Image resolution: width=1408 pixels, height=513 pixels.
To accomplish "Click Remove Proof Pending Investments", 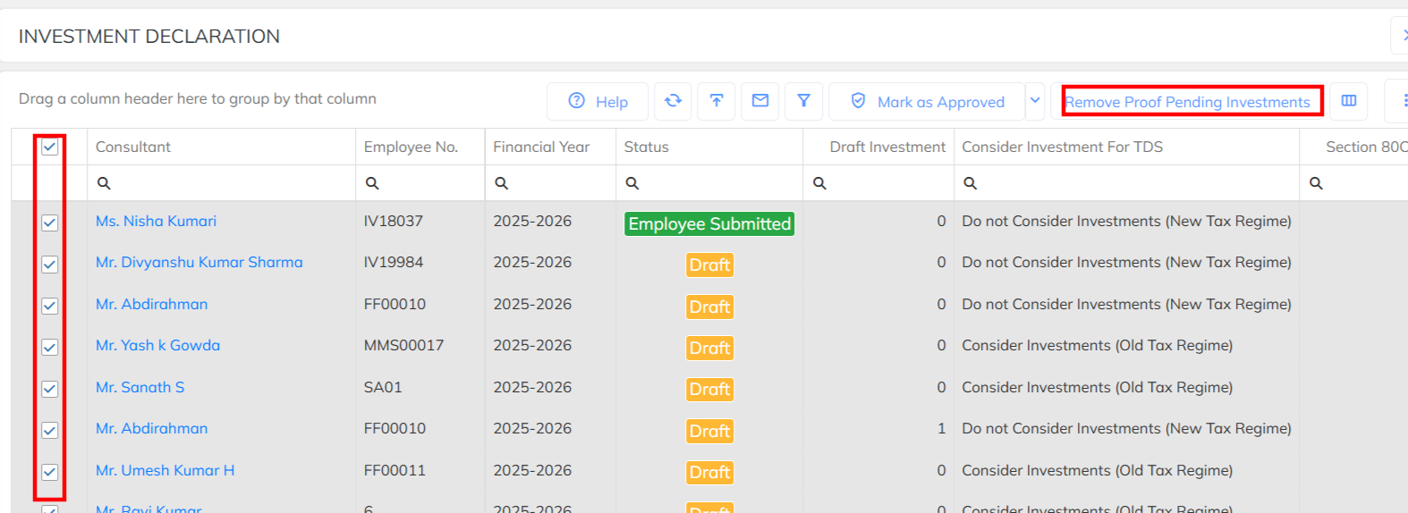I will [1187, 102].
